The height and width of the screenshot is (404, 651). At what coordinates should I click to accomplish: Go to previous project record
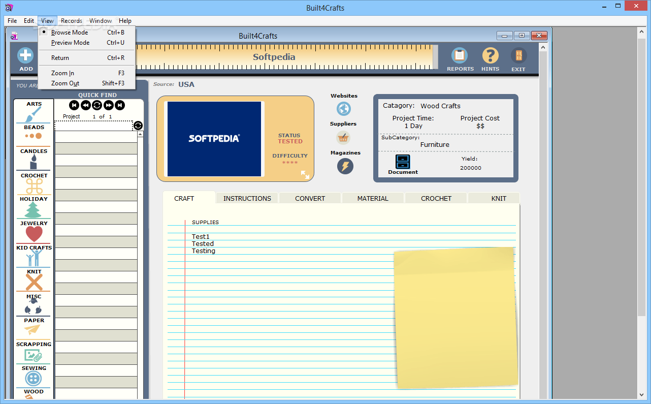(85, 105)
